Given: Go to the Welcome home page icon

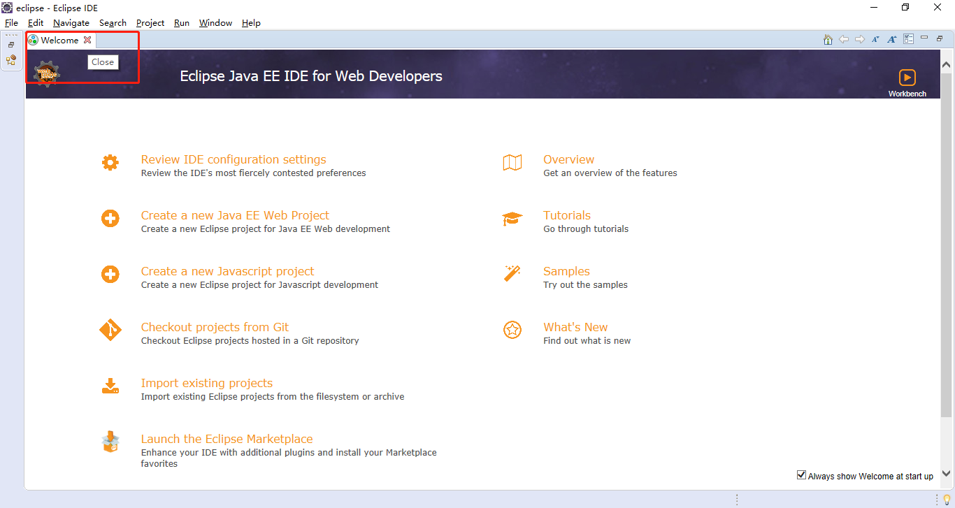Looking at the screenshot, I should (828, 39).
